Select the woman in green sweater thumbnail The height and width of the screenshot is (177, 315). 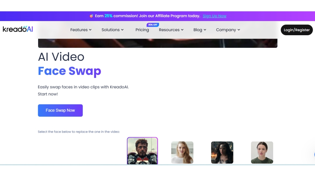click(262, 152)
